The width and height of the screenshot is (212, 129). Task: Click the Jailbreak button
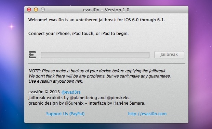pyautogui.click(x=169, y=55)
